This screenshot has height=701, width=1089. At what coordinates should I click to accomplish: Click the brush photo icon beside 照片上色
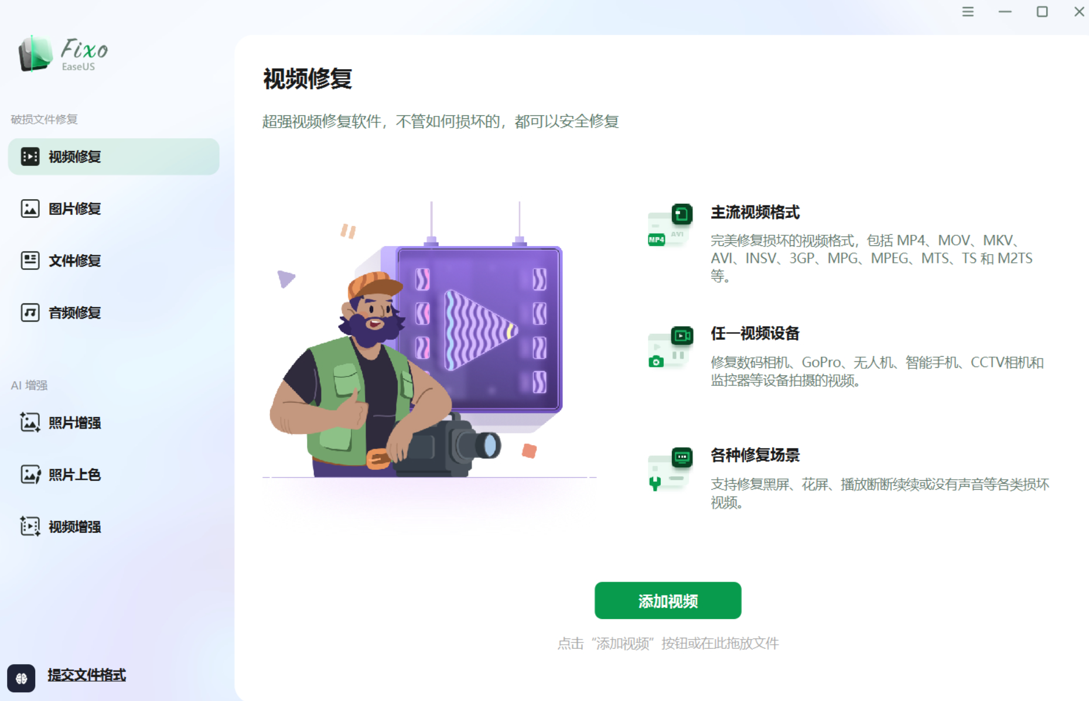[30, 474]
